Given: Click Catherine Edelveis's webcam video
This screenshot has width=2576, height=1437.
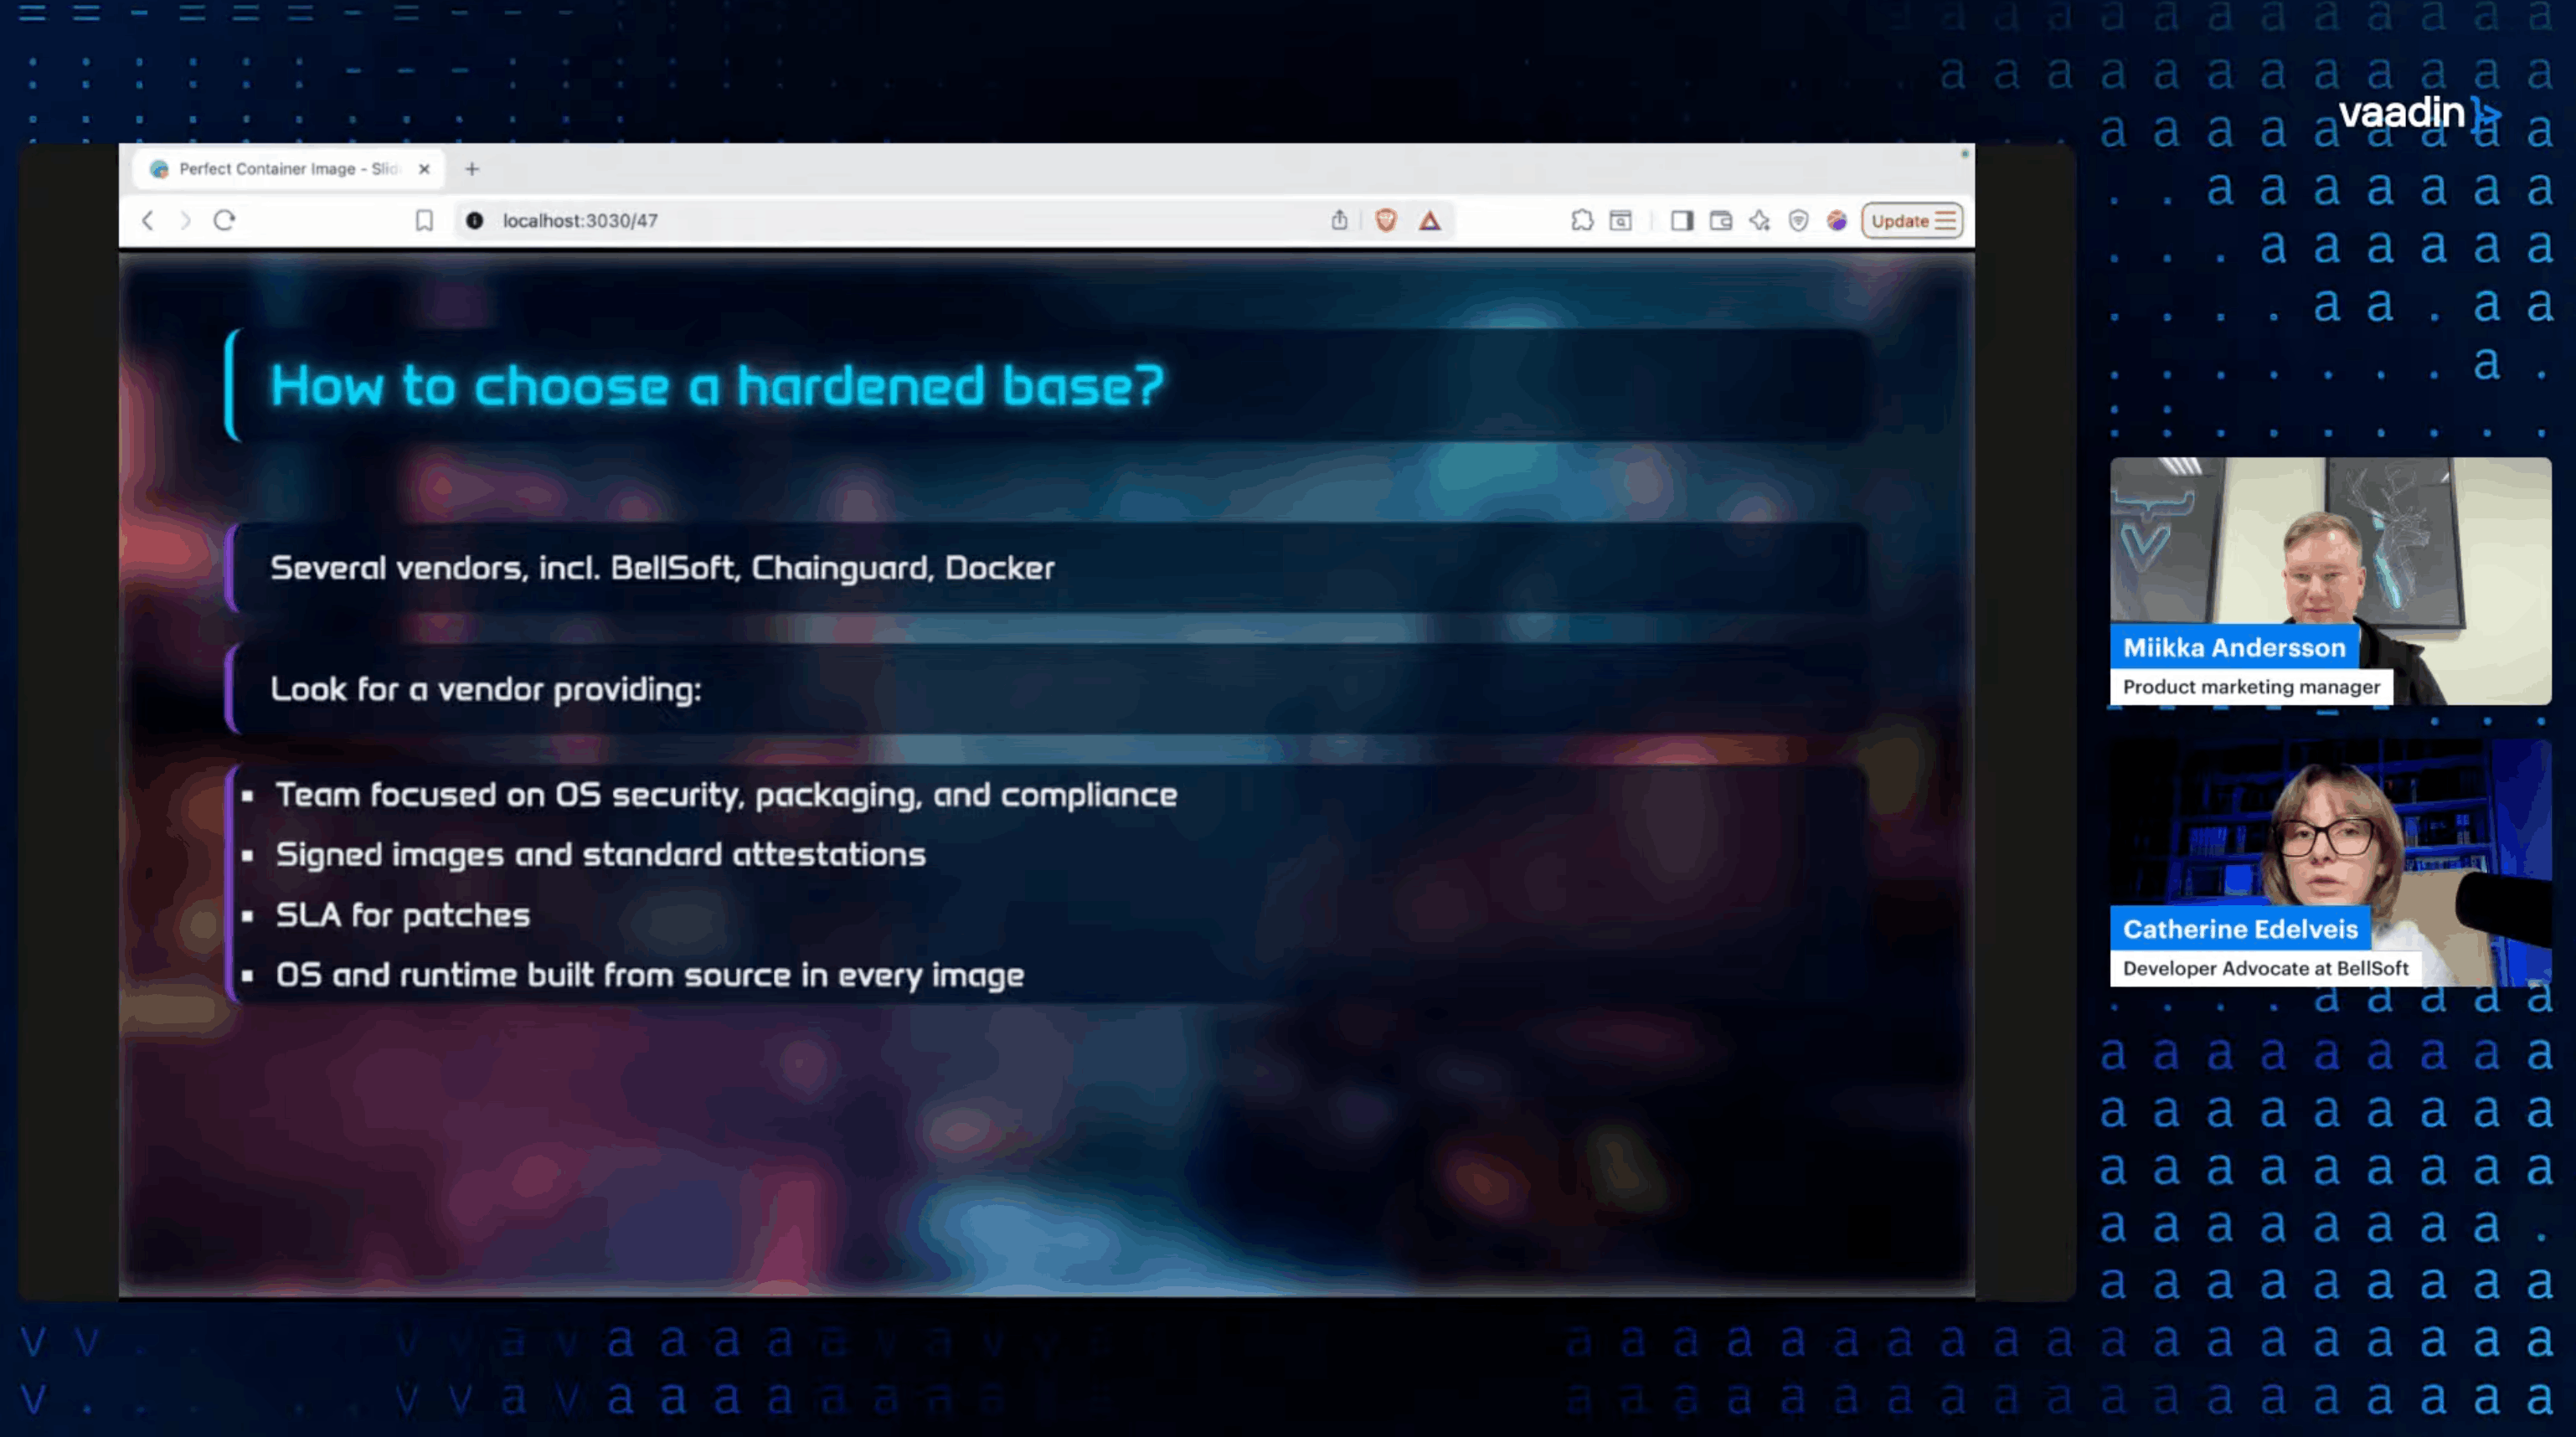Looking at the screenshot, I should click(2330, 863).
